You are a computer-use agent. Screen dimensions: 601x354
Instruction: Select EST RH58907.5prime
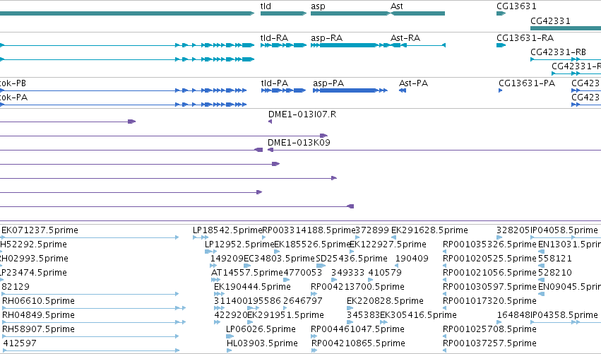coord(38,329)
